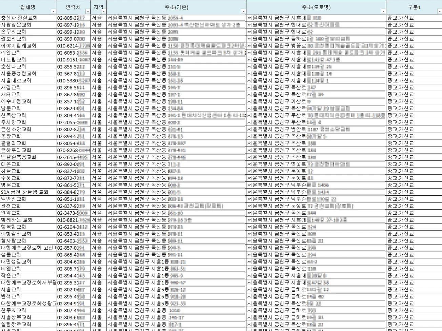Select the 반석교회 cell
This screenshot has width=442, height=331.
(x=28, y=296)
